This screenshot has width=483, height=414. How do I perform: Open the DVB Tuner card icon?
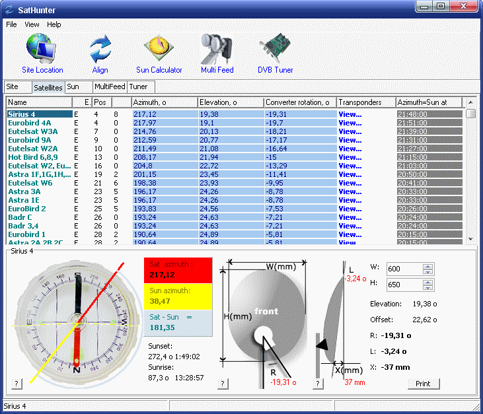tap(275, 49)
